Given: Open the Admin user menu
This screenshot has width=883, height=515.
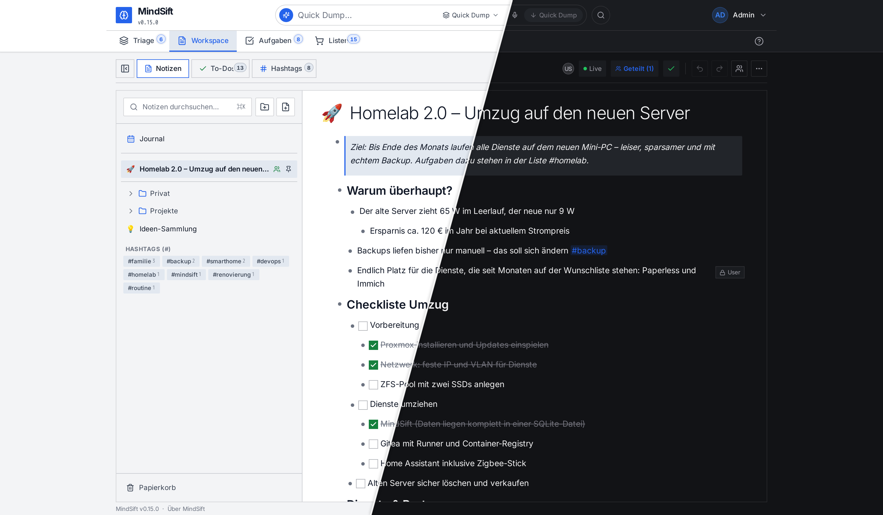Looking at the screenshot, I should pos(739,15).
